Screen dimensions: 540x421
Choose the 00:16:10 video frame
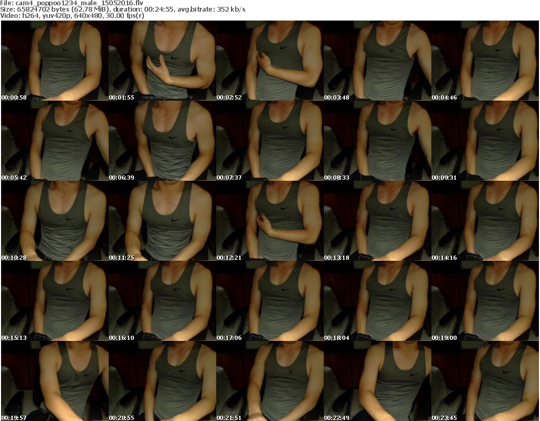(x=162, y=301)
